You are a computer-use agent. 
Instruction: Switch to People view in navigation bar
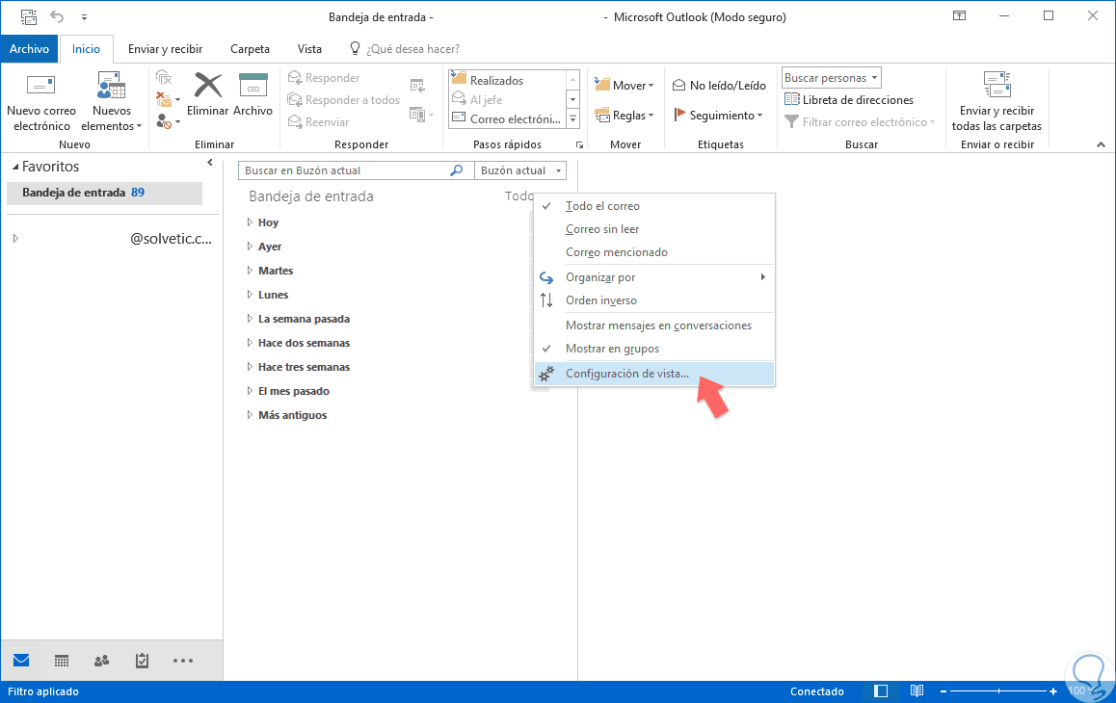pos(102,661)
